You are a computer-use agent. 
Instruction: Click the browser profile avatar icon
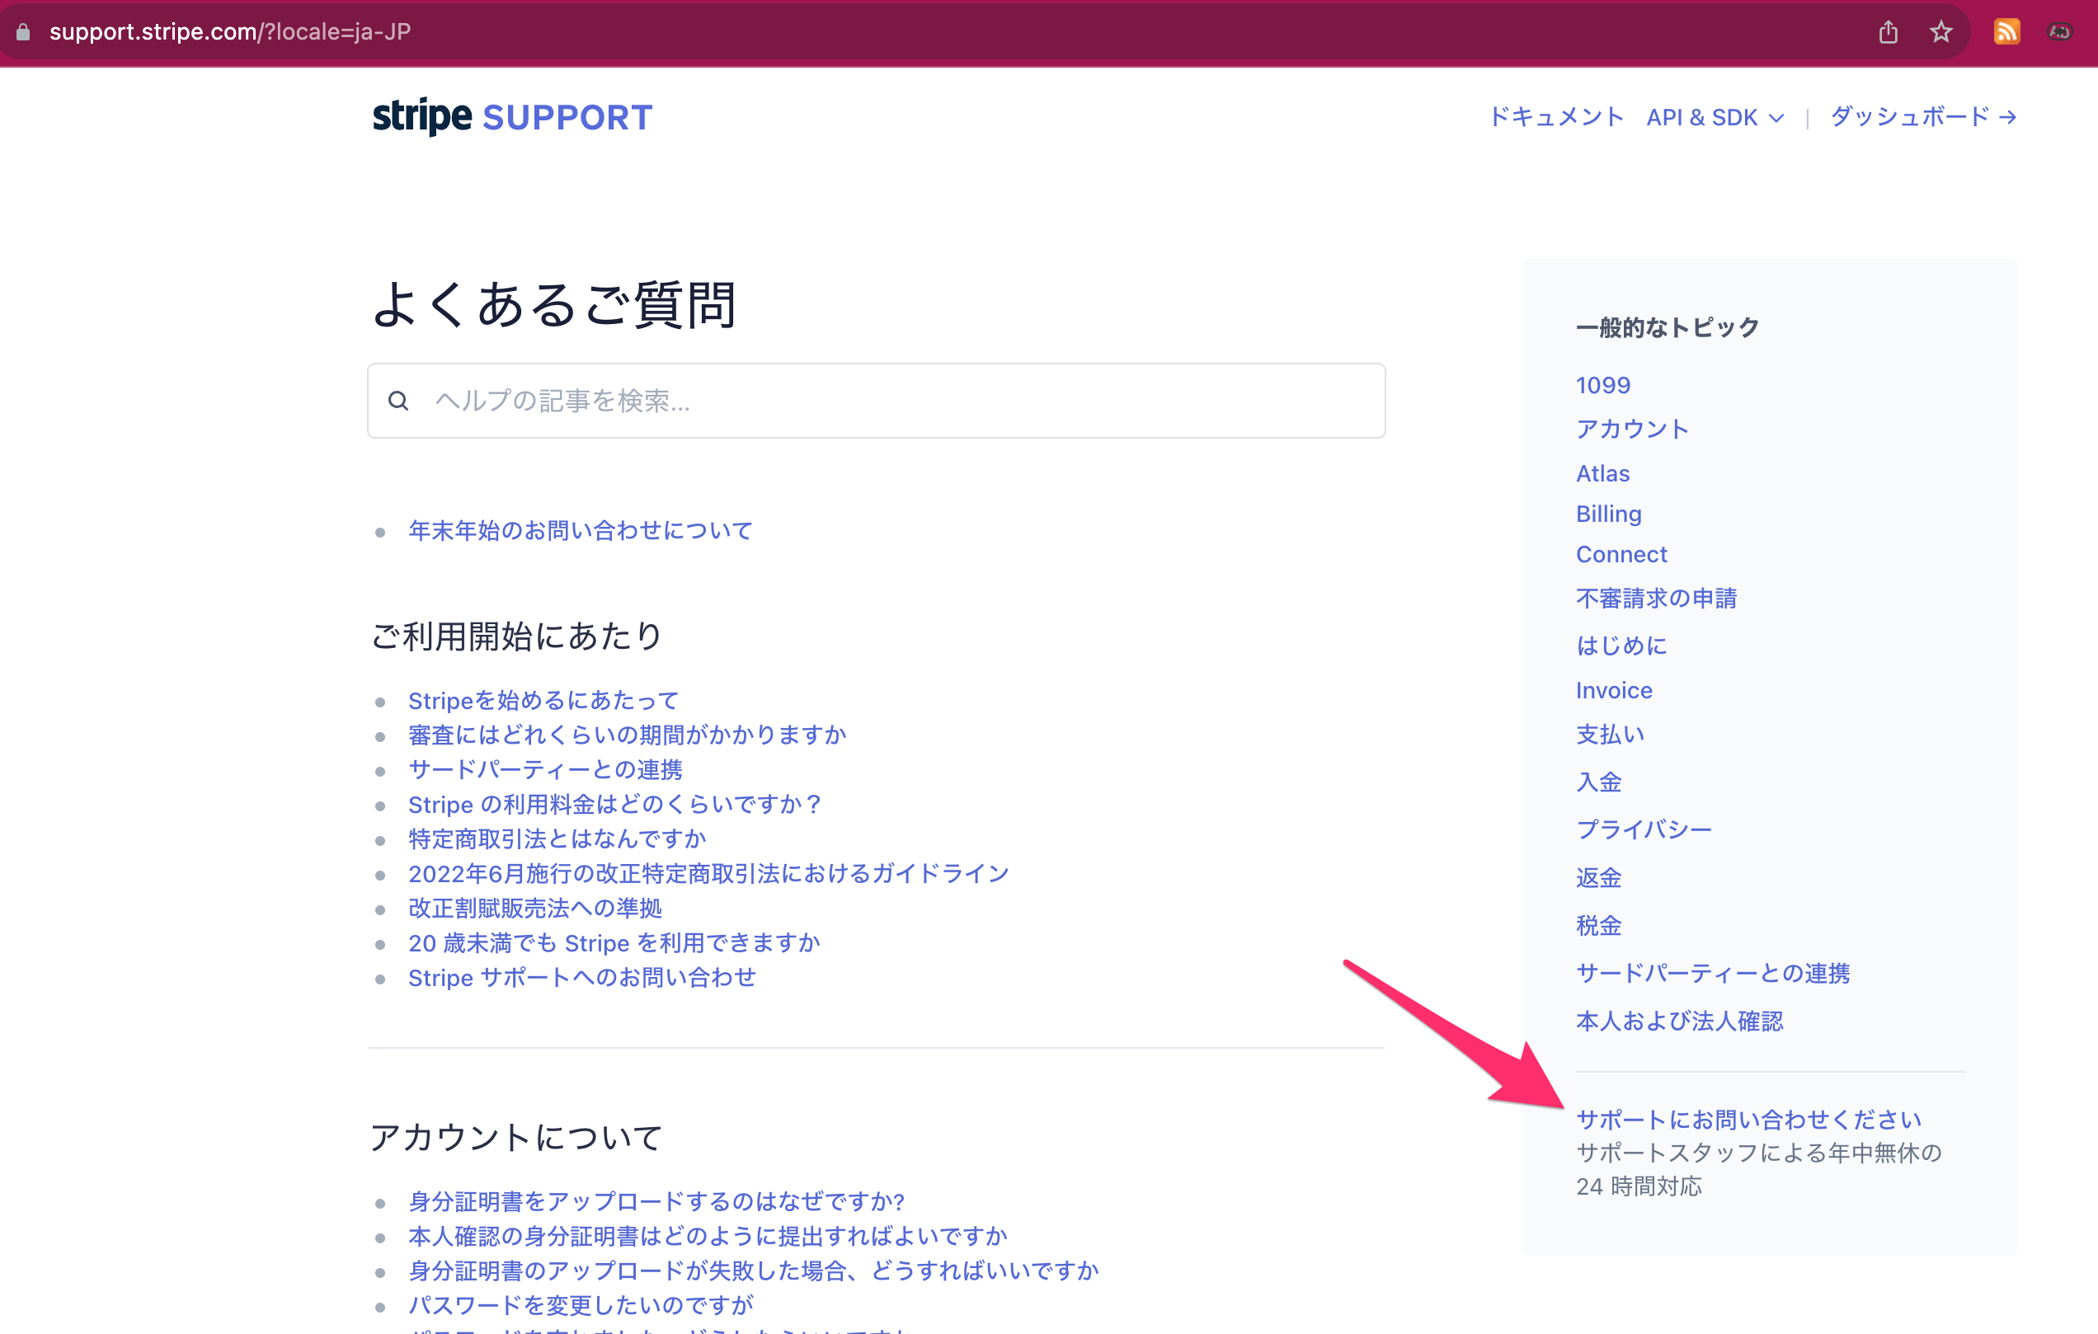click(2061, 31)
